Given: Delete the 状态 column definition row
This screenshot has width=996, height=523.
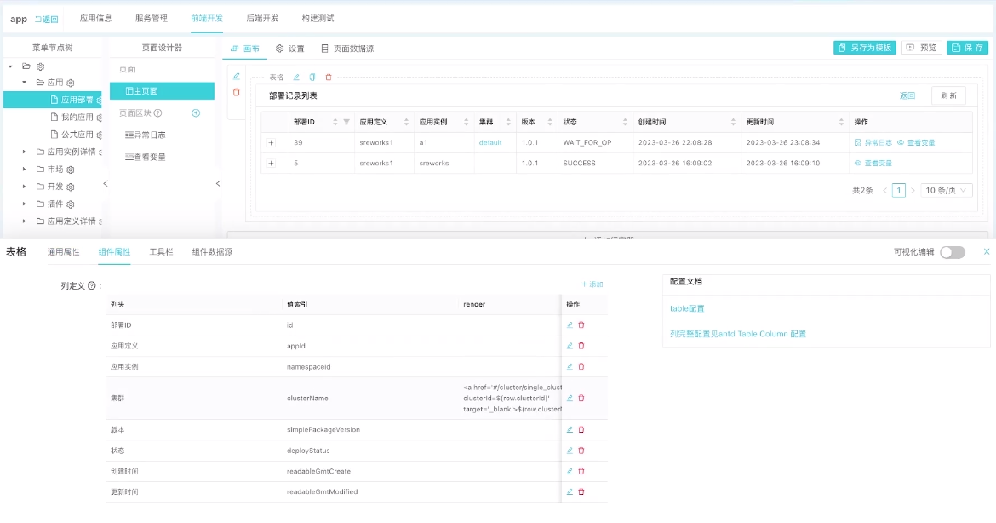Looking at the screenshot, I should coord(581,451).
